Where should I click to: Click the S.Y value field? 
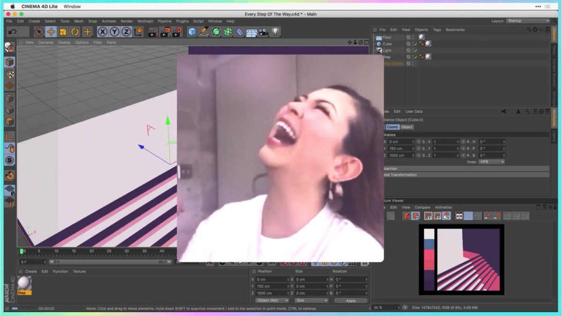(x=446, y=149)
